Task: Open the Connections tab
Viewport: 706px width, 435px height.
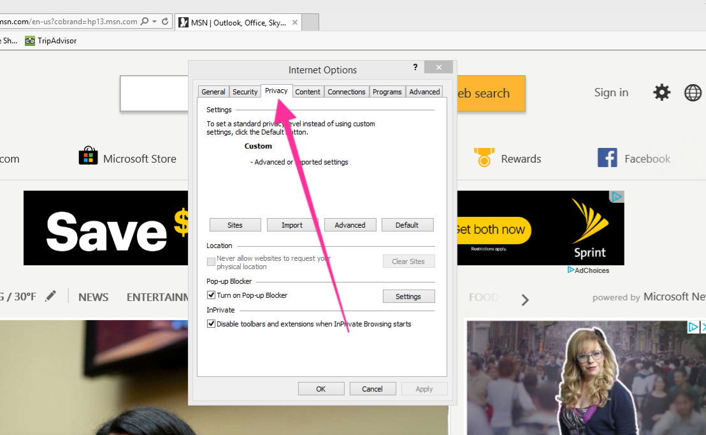Action: pyautogui.click(x=346, y=91)
